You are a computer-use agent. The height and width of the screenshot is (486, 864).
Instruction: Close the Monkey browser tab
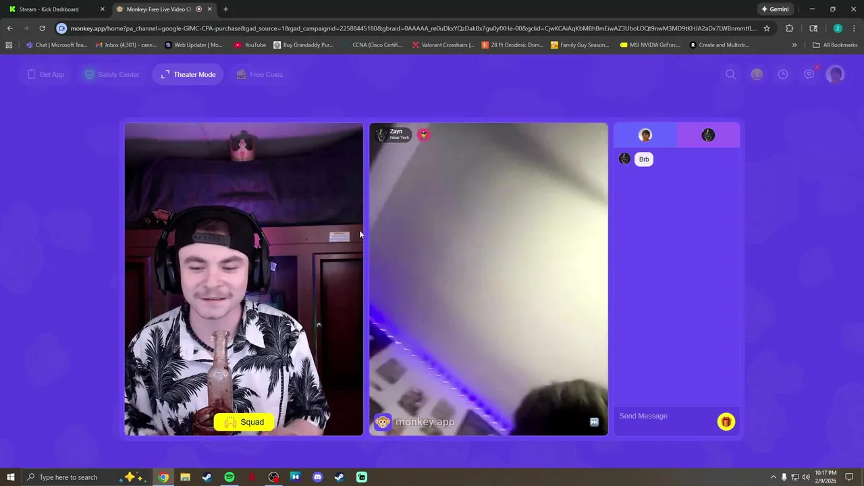pos(209,9)
